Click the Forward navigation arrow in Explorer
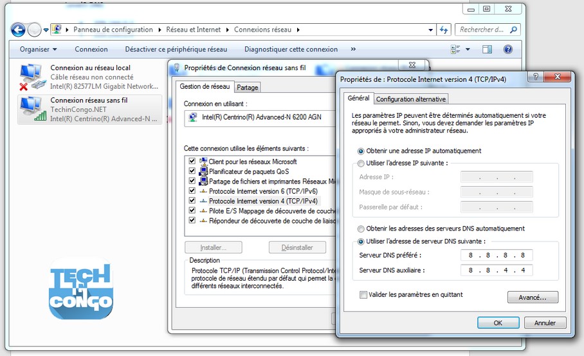Viewport: 584px width, 356px height. point(34,30)
